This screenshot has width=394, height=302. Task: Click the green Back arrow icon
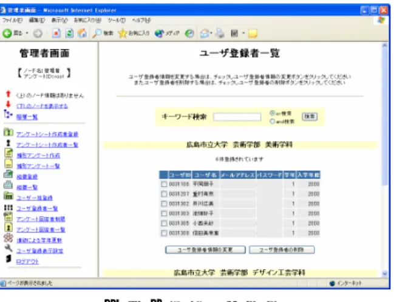7,33
